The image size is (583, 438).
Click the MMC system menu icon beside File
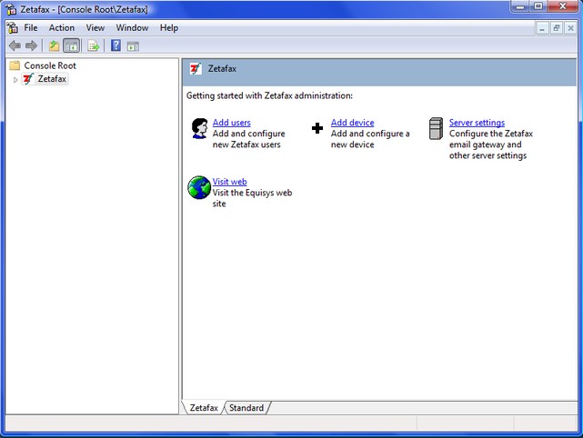pos(12,27)
